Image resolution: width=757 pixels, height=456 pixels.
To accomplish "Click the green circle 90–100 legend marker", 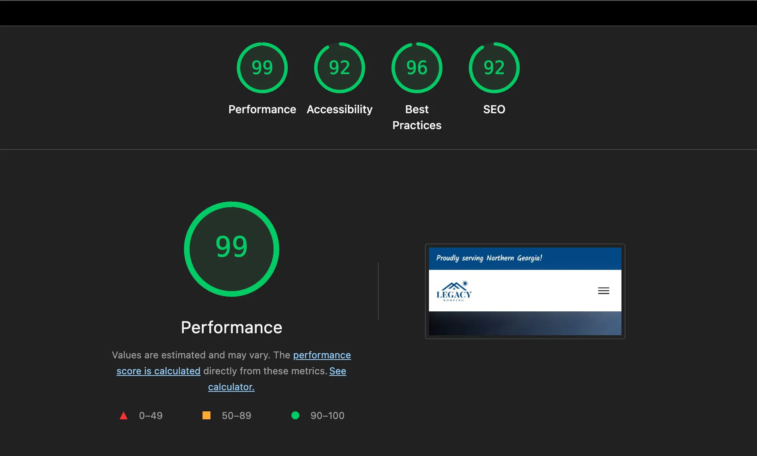I will point(295,415).
